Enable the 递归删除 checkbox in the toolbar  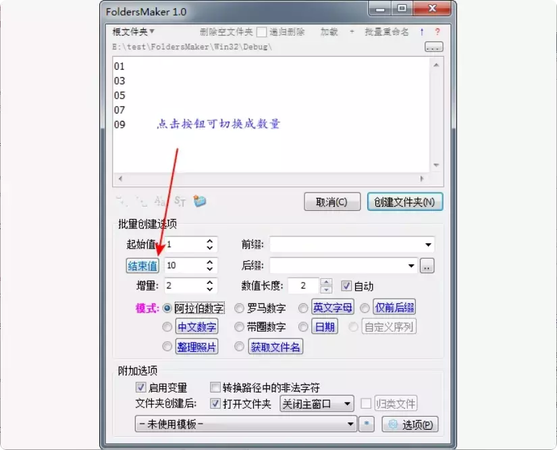click(x=262, y=31)
